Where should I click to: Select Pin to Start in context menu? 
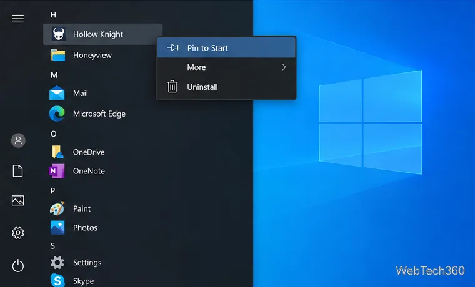[226, 48]
